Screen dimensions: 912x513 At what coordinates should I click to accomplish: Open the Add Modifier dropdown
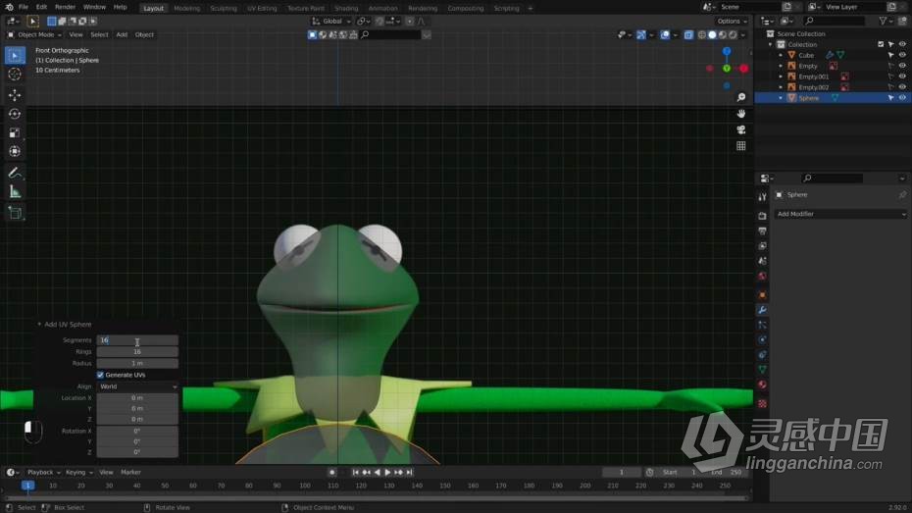click(x=839, y=214)
